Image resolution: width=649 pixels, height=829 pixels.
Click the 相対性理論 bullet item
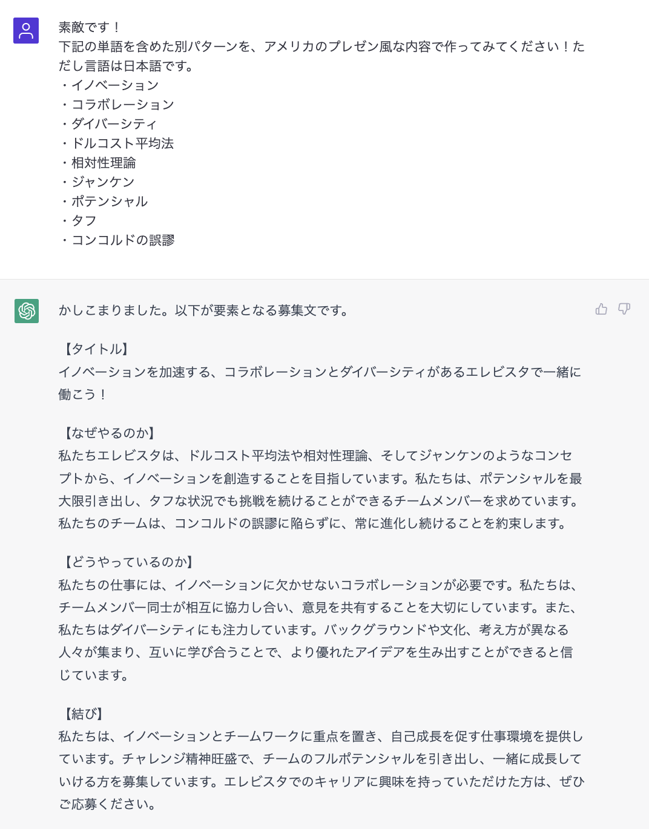pyautogui.click(x=104, y=163)
